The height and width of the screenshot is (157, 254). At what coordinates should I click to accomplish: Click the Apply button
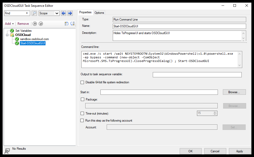pos(240,151)
